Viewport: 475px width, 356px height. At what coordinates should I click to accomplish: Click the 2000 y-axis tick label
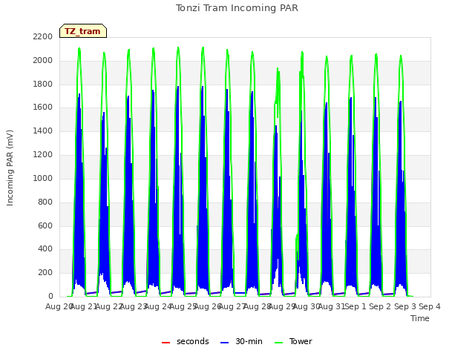43,60
